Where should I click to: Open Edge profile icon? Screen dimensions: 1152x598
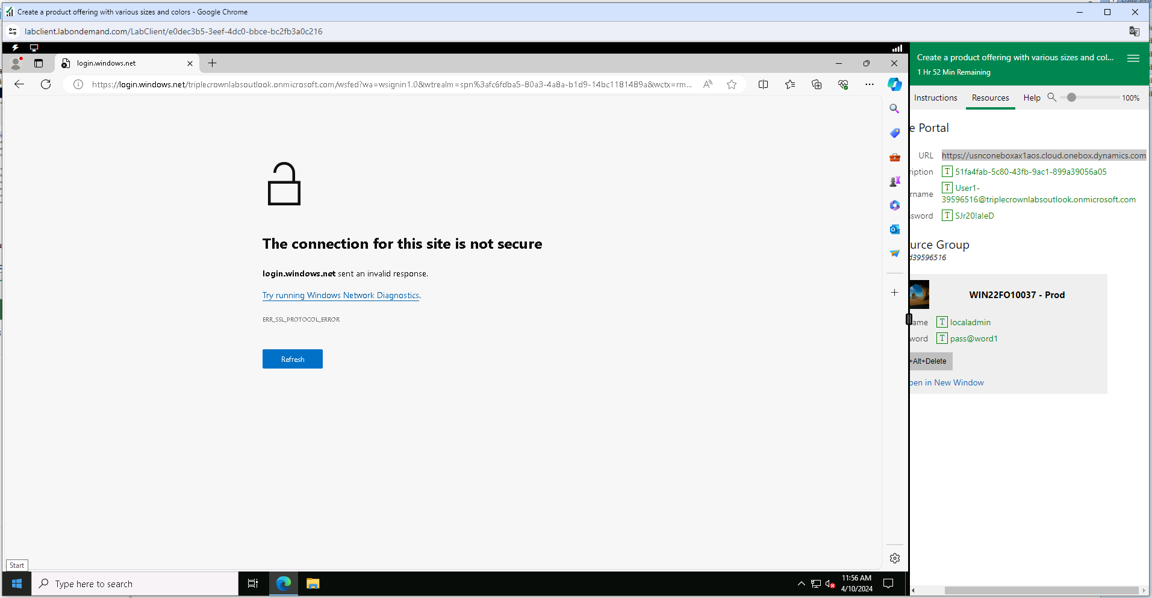click(x=16, y=63)
